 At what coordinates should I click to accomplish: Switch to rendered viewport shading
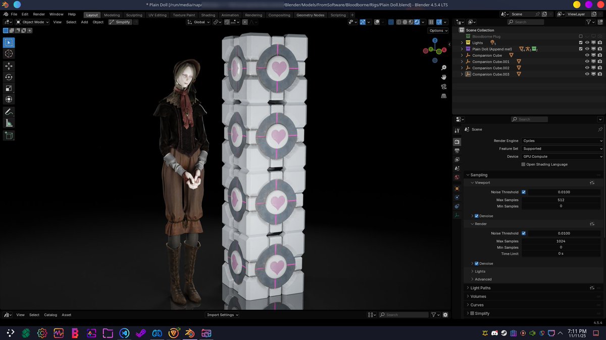(x=416, y=22)
